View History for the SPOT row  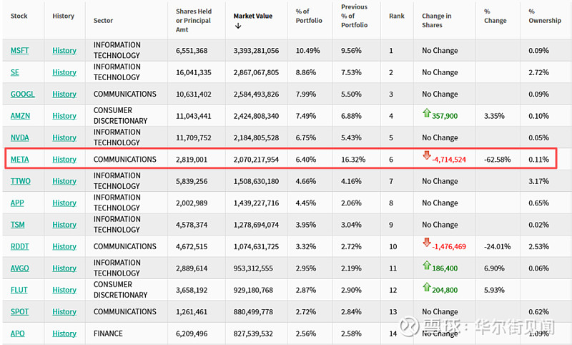[x=64, y=312]
